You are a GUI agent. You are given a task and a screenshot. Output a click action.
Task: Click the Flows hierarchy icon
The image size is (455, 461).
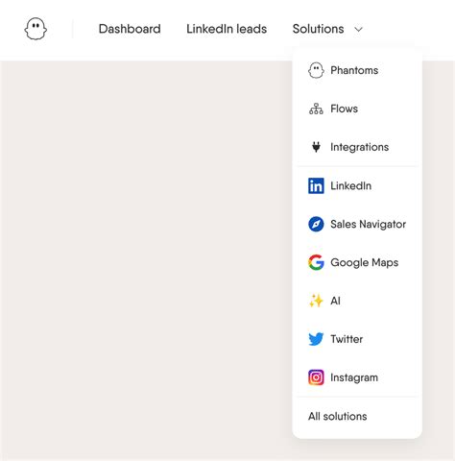coord(316,109)
